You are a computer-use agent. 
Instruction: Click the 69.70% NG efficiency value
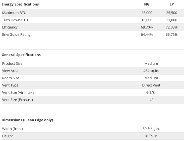147,27
